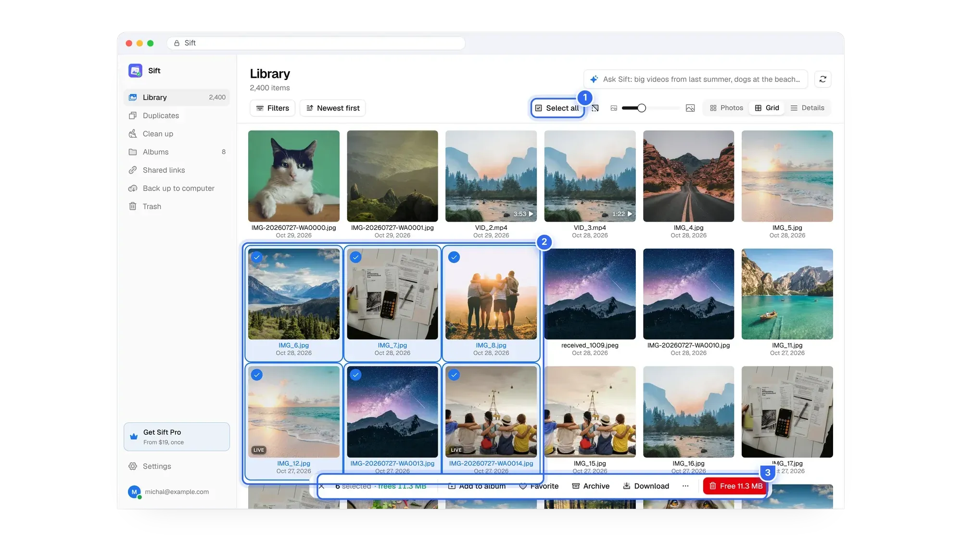Image resolution: width=962 pixels, height=541 pixels.
Task: Open Shared links
Action: pyautogui.click(x=177, y=170)
